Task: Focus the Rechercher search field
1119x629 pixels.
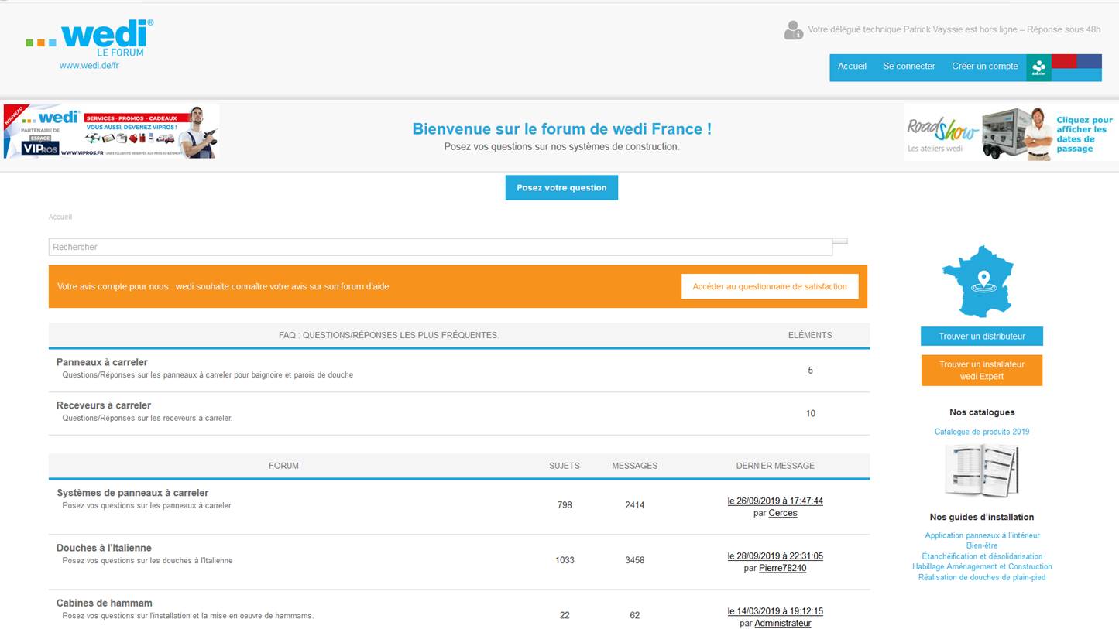Action: click(440, 247)
